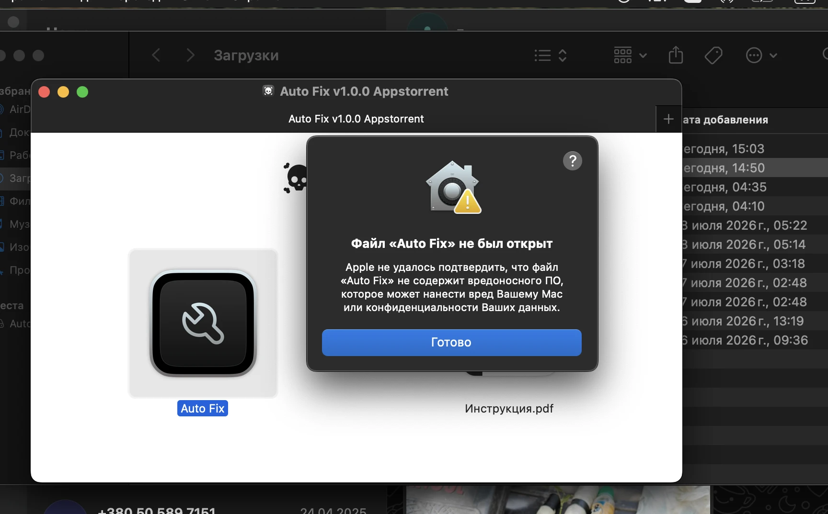Open Загрузки in the Finder sidebar
The height and width of the screenshot is (514, 828).
coord(15,178)
